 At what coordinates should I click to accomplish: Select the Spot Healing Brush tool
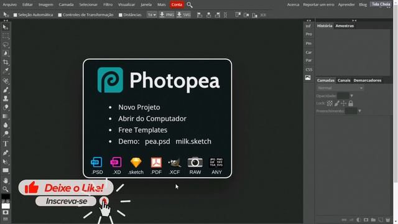click(x=6, y=81)
